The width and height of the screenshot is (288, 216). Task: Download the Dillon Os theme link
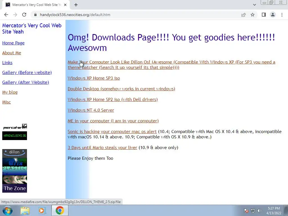pyautogui.click(x=171, y=65)
